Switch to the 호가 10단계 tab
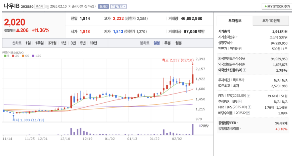 tap(271, 21)
